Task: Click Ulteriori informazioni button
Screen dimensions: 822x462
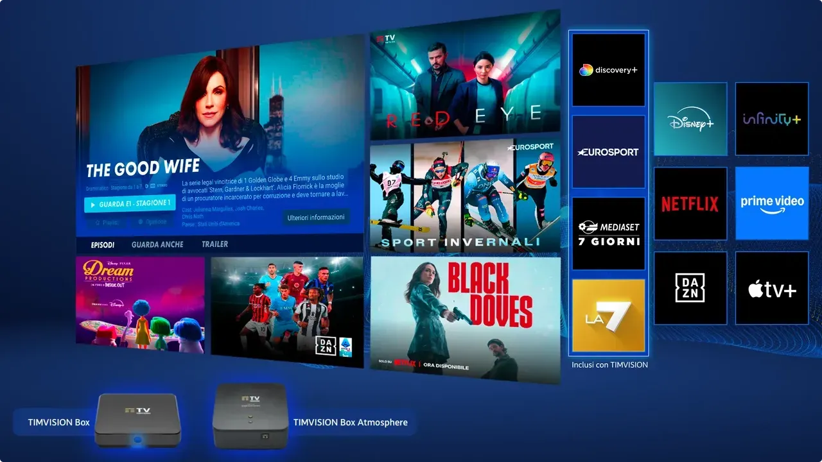Action: 316,218
